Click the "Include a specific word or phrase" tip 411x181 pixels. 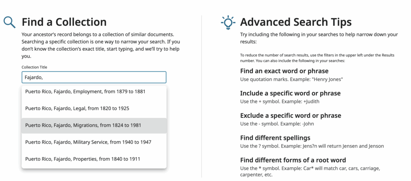tap(290, 93)
